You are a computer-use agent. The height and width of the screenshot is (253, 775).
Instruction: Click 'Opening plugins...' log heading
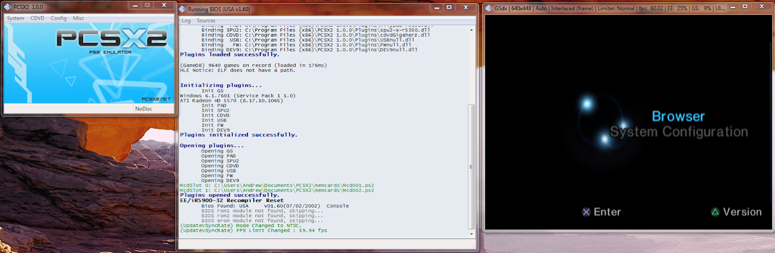212,146
